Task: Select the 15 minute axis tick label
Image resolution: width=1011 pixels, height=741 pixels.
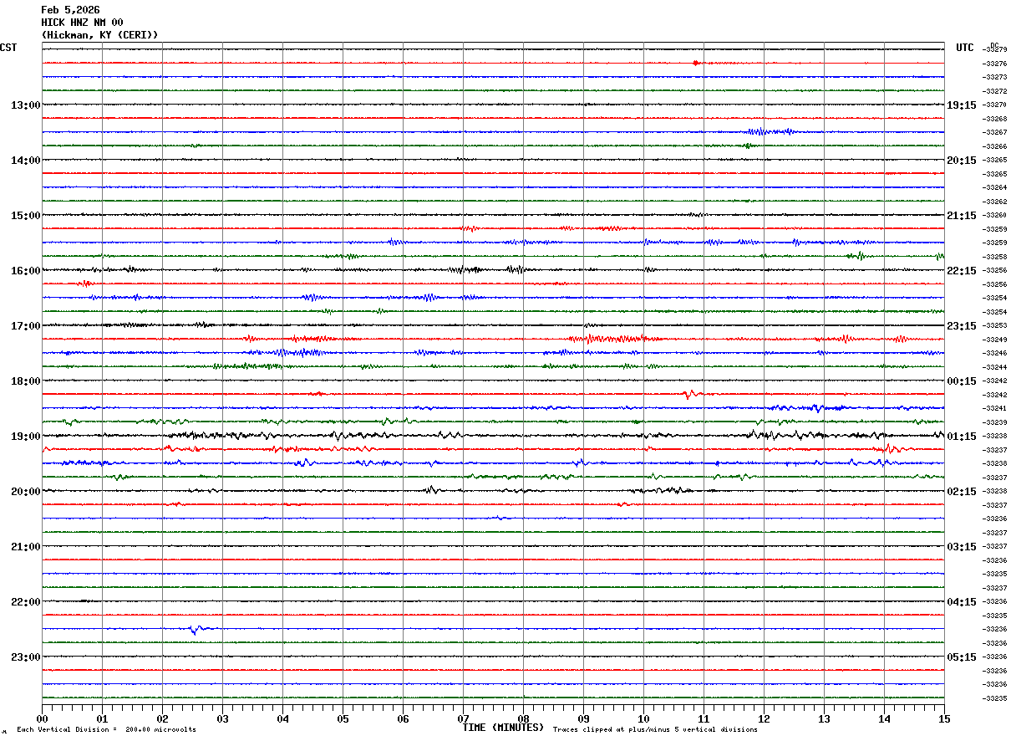Action: click(944, 718)
